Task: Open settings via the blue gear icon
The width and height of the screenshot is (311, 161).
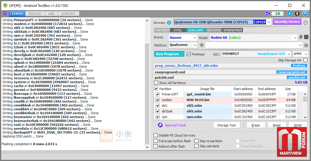Action: [305, 13]
